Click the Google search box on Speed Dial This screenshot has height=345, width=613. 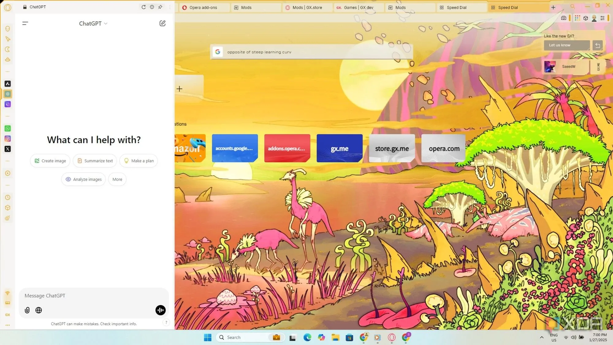312,52
